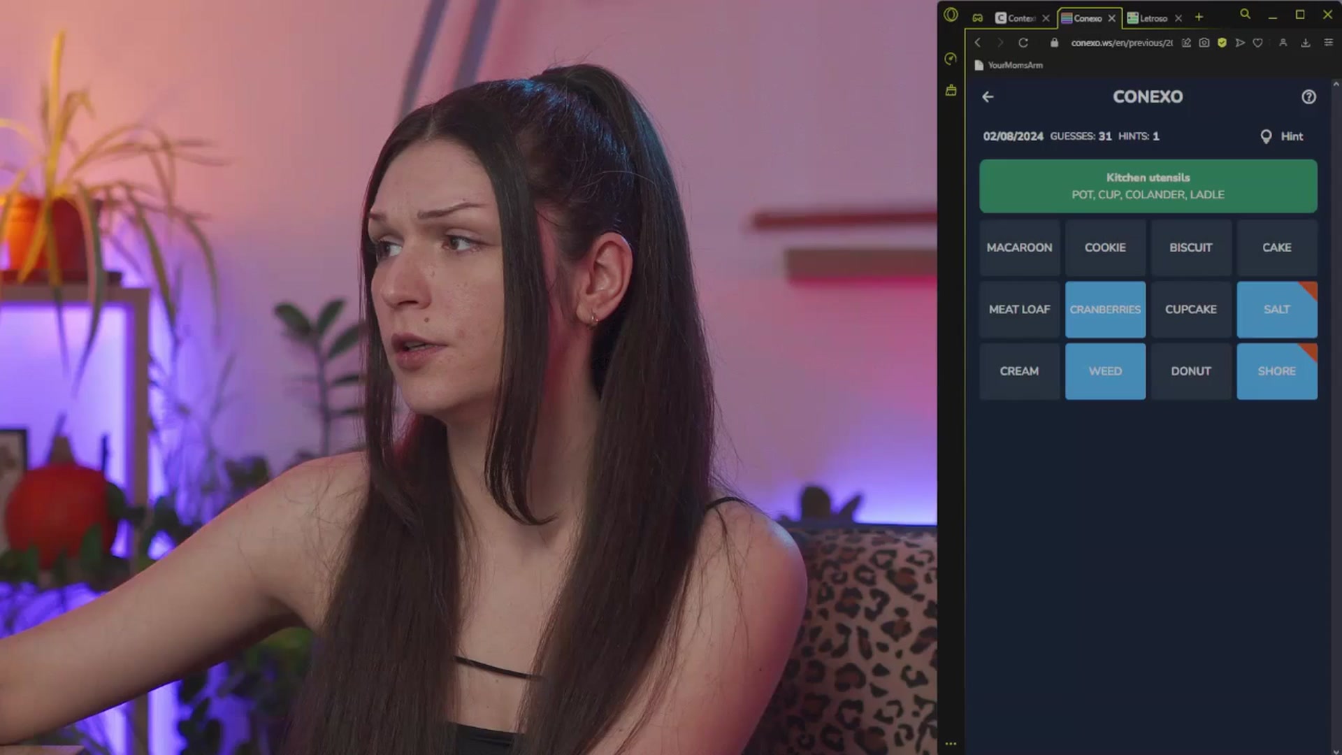
Task: Open GX Cleaner broom icon in sidebar
Action: click(x=951, y=89)
